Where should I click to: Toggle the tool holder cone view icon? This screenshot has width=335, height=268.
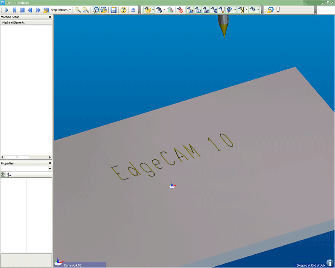click(x=222, y=10)
